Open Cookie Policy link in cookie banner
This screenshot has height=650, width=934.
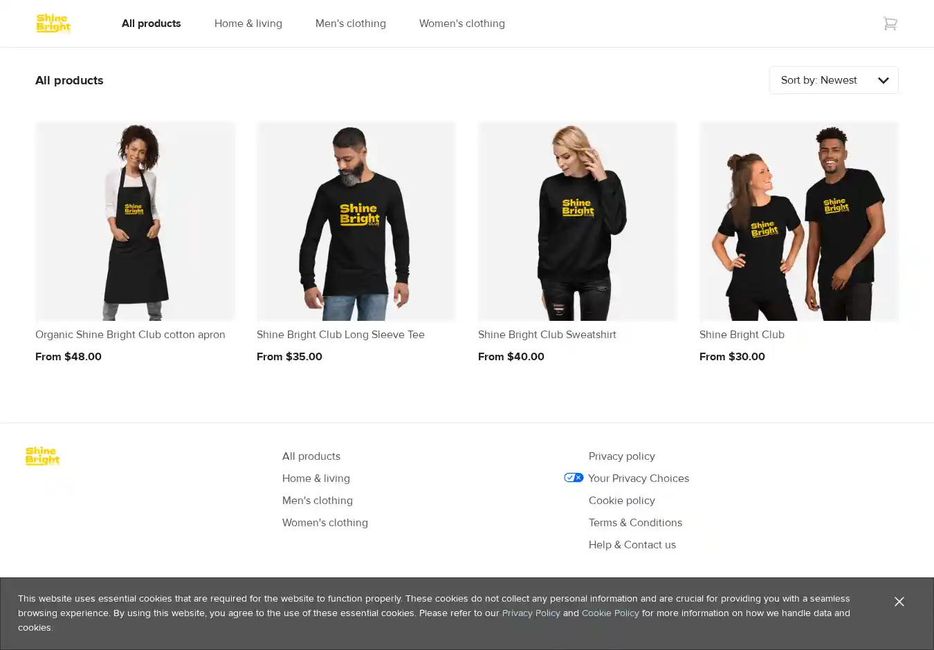click(x=610, y=613)
